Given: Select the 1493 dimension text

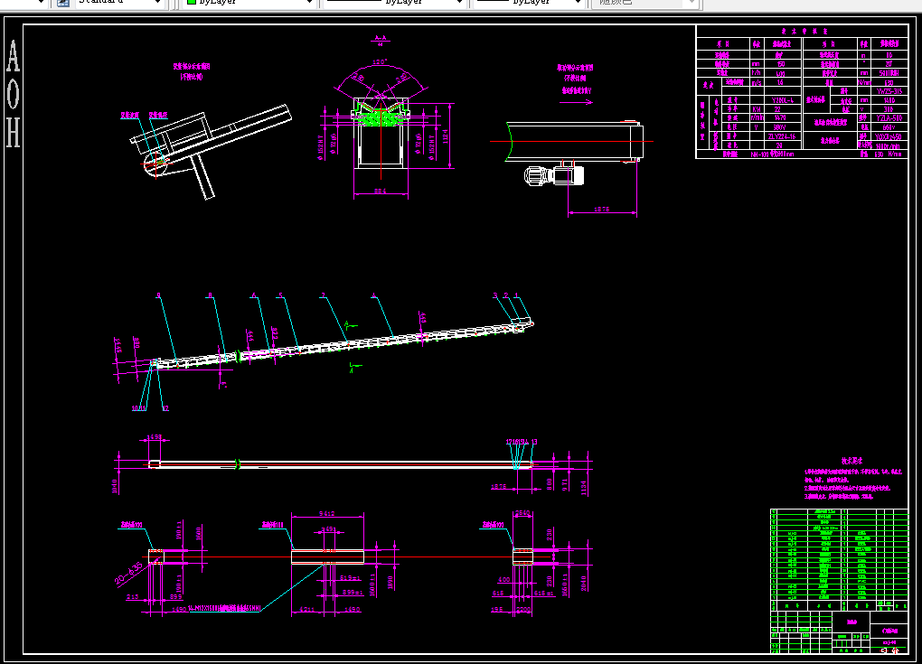Looking at the screenshot, I should point(154,437).
